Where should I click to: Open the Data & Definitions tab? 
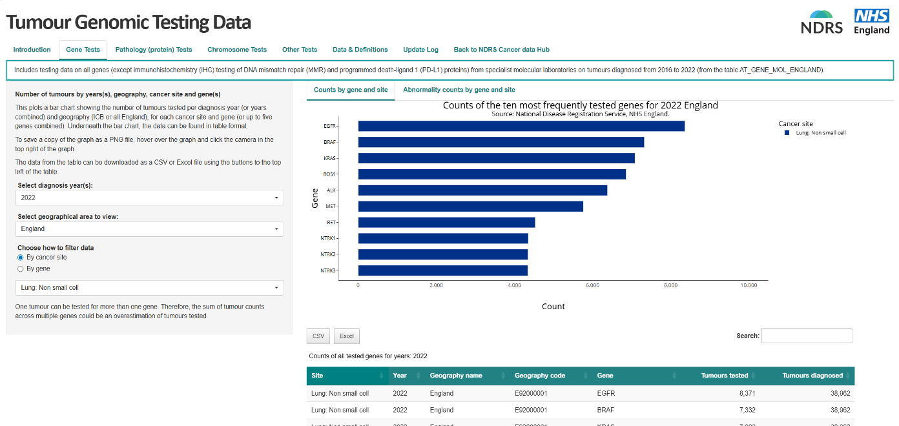(x=360, y=50)
